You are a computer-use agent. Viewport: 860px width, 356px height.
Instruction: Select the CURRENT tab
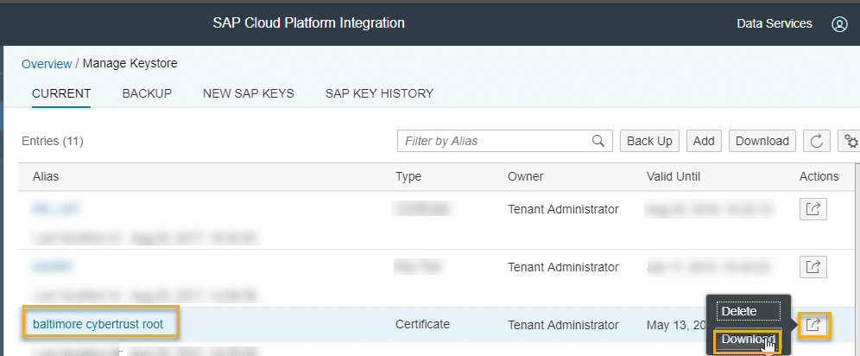61,93
